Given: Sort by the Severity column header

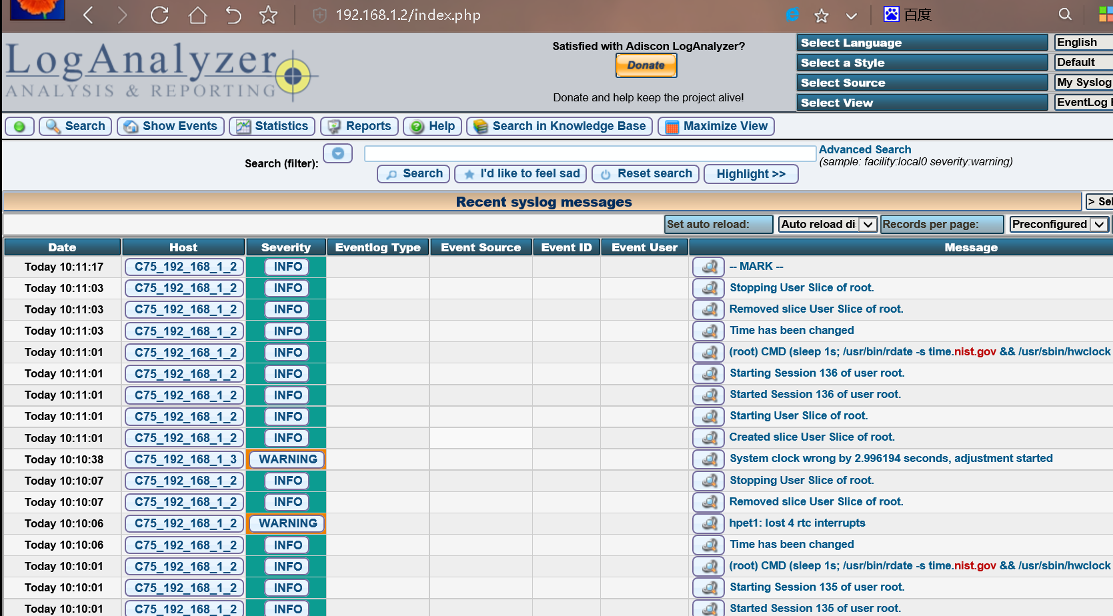Looking at the screenshot, I should click(286, 247).
